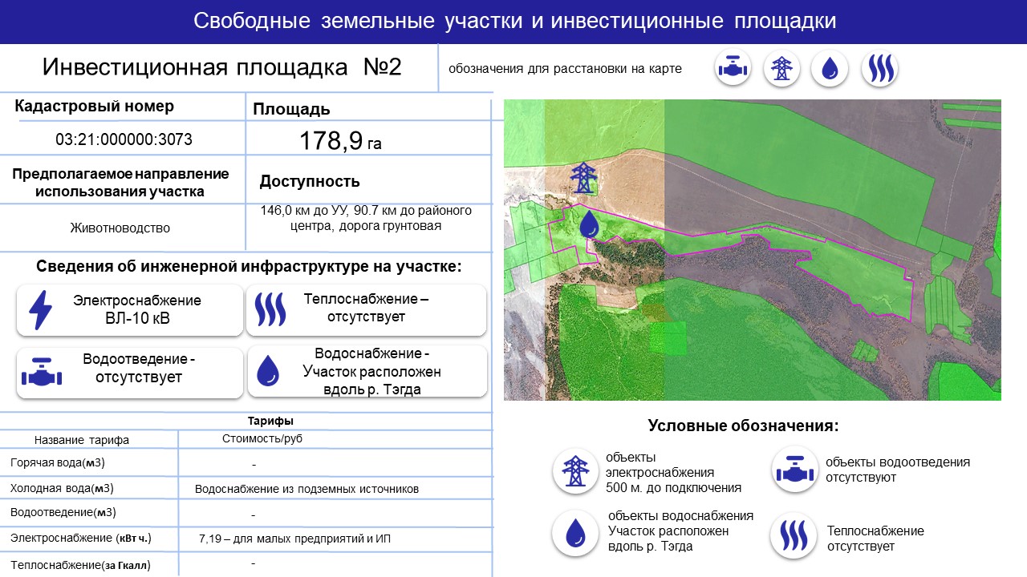Click the heat waves icon in the map-placement legend row
Image resolution: width=1027 pixels, height=577 pixels.
879,69
